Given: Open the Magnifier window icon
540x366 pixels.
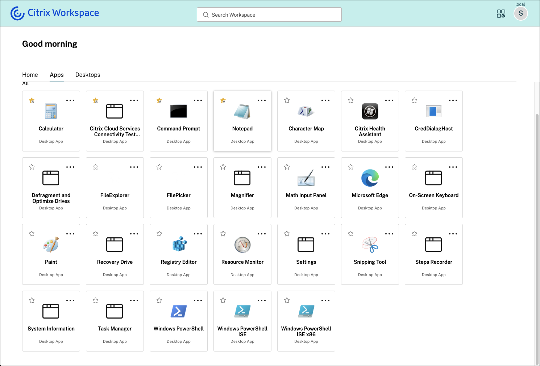Looking at the screenshot, I should (x=242, y=178).
